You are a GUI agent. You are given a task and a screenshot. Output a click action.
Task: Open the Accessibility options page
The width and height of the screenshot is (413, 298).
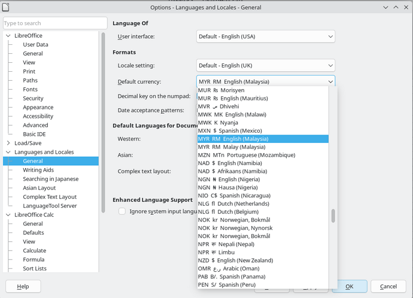point(38,116)
